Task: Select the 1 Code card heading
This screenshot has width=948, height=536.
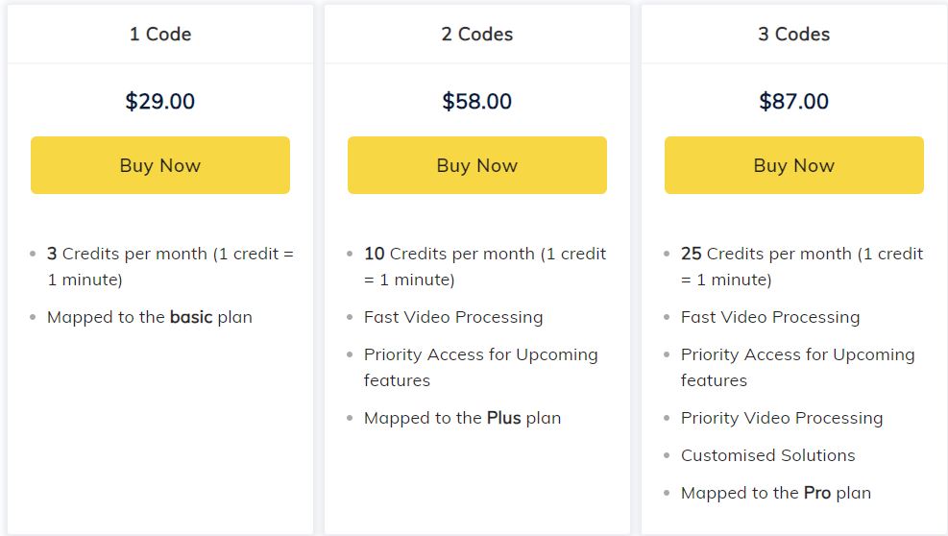Action: coord(160,35)
